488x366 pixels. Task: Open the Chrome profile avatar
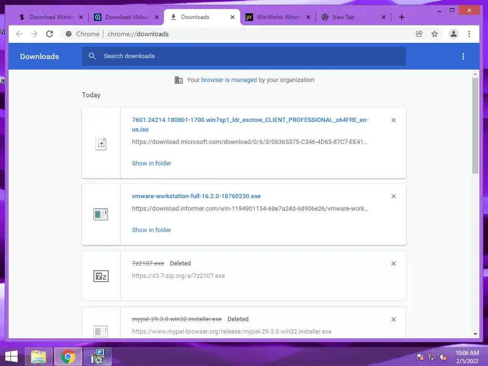click(x=454, y=34)
